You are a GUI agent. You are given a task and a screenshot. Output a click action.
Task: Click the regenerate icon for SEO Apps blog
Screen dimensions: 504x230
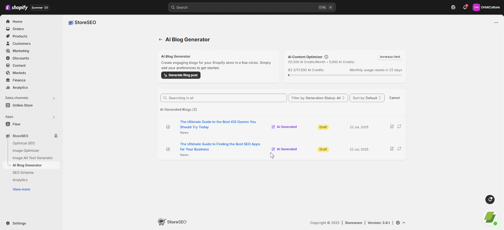pyautogui.click(x=399, y=149)
